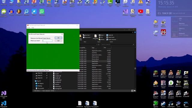
Task: Open the Game menu in Hearts
Action: tap(28, 28)
